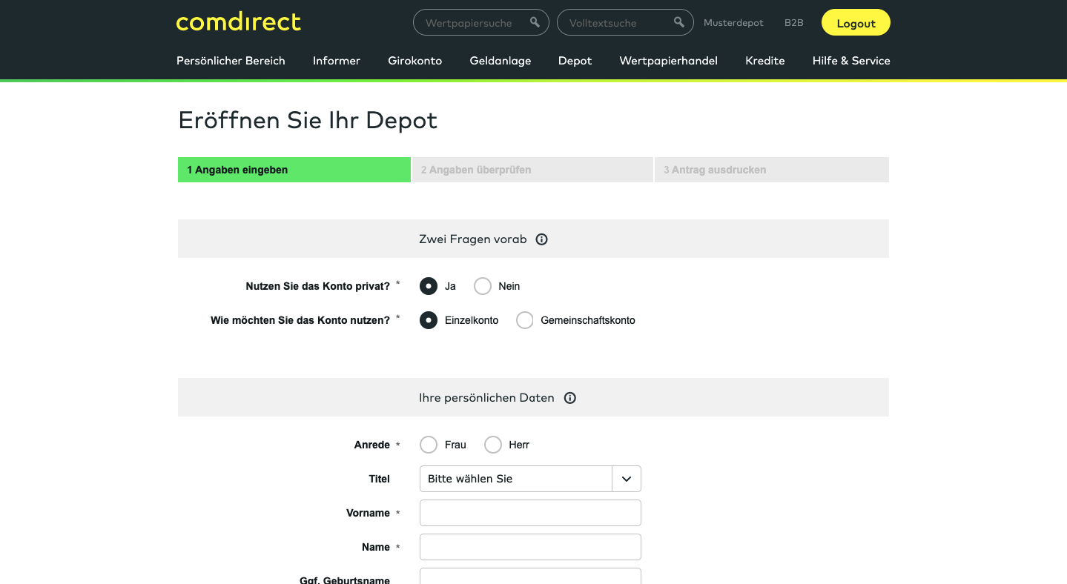Click the Wertpapiersuche magnifier icon
Viewport: 1067px width, 584px height.
tap(534, 22)
